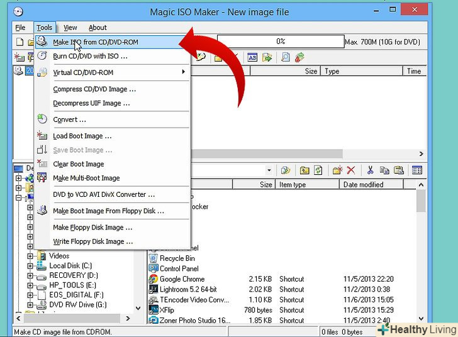Viewport: 458px width, 337px height.
Task: Select Local Disk (C:) in tree
Action: click(x=70, y=266)
